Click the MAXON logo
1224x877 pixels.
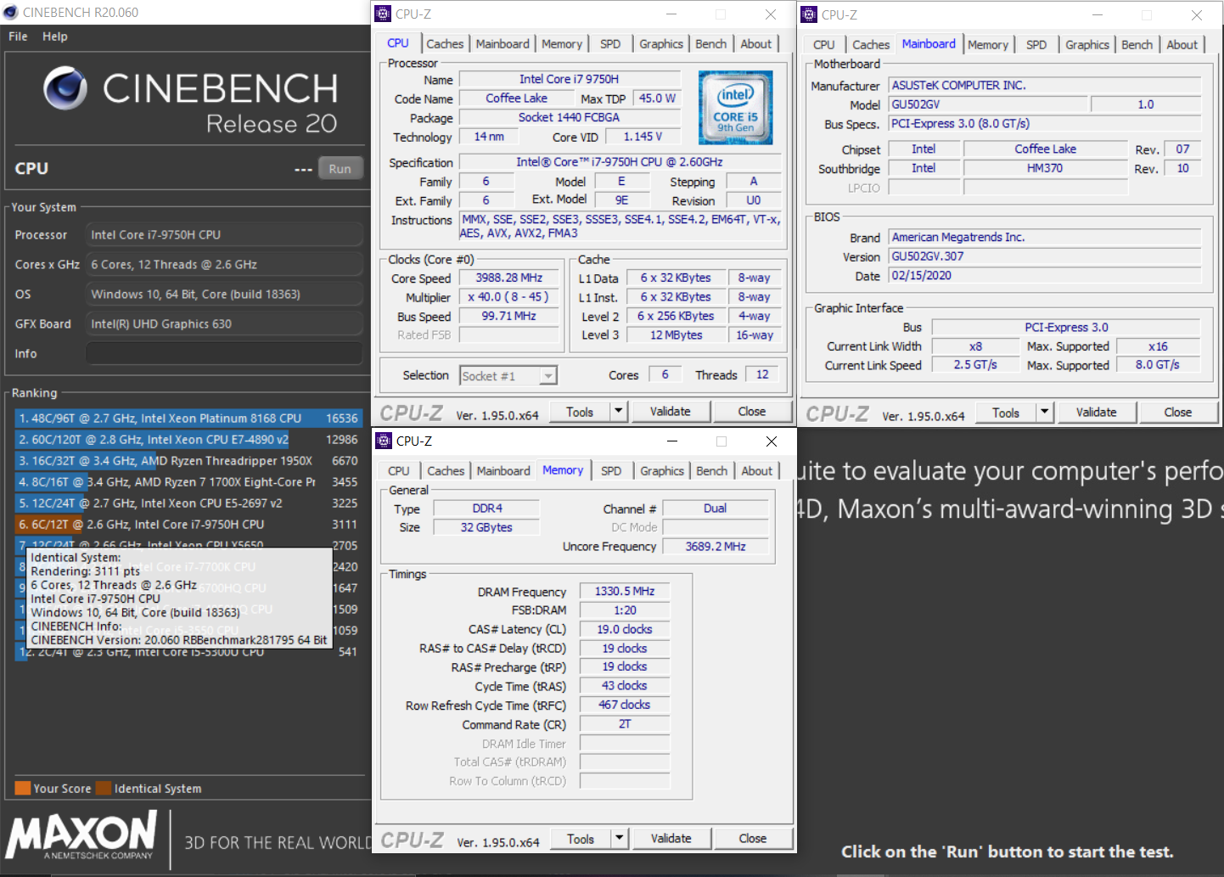(81, 835)
